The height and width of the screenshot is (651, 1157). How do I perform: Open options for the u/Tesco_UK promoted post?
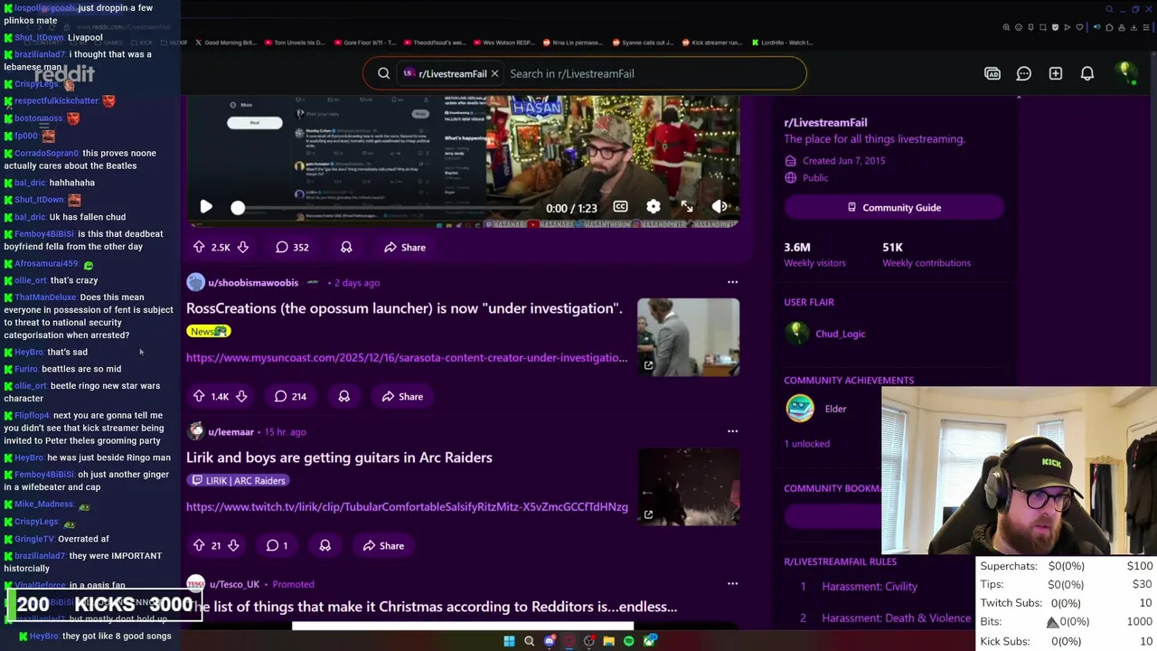click(732, 584)
